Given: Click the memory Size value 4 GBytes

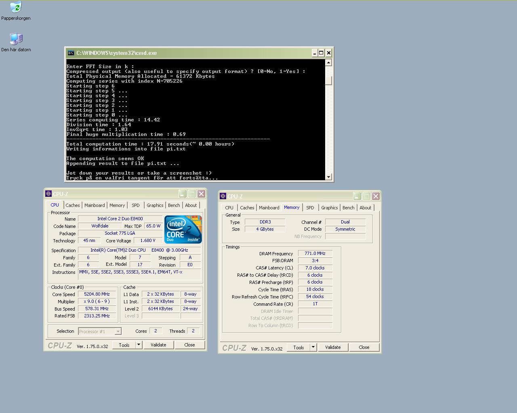Looking at the screenshot, I should pyautogui.click(x=265, y=229).
